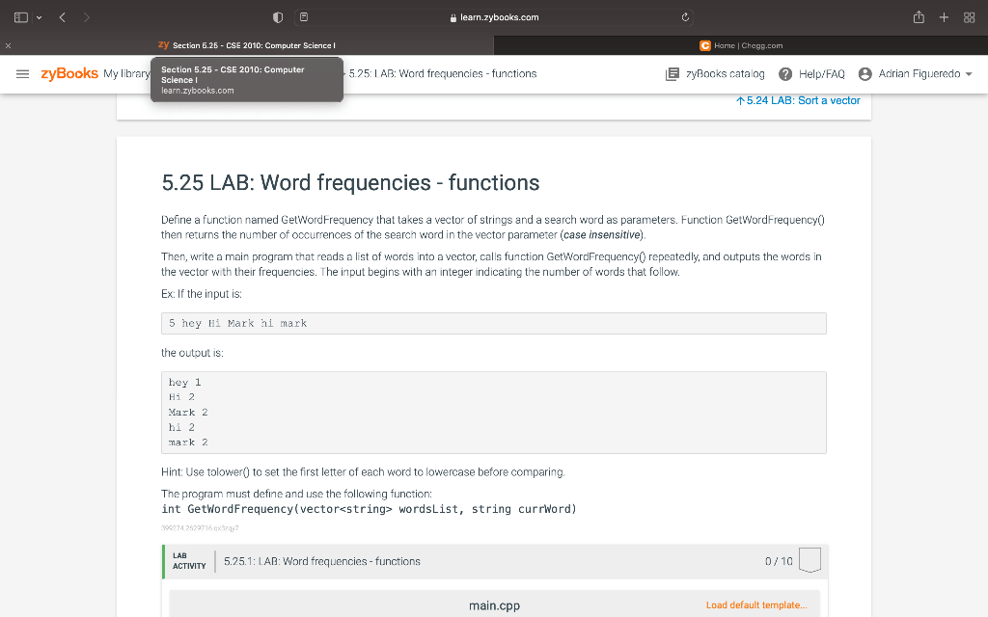This screenshot has height=617, width=988.
Task: Reload the page with refresh icon
Action: click(x=685, y=17)
